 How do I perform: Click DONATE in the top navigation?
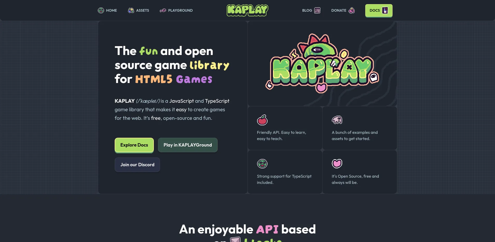pos(339,10)
